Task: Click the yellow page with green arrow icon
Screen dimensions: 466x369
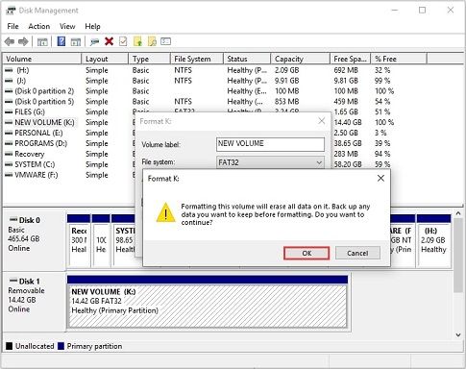Action: coord(137,41)
